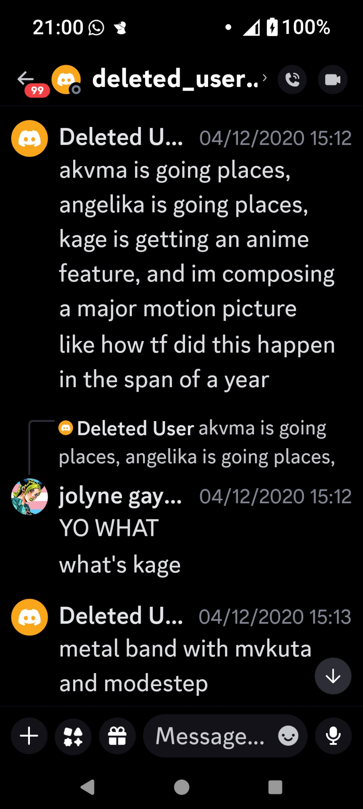Screen dimensions: 363x809
Task: Open jolyne gay's avatar
Action: [x=30, y=497]
